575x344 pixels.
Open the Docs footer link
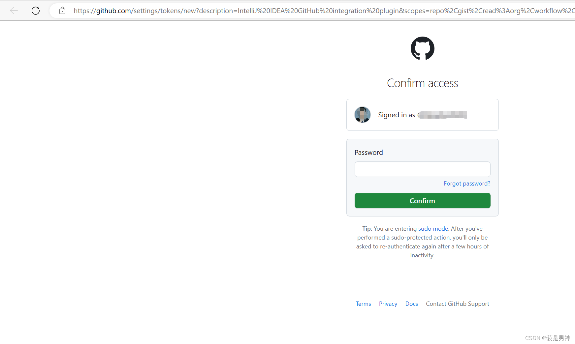411,304
